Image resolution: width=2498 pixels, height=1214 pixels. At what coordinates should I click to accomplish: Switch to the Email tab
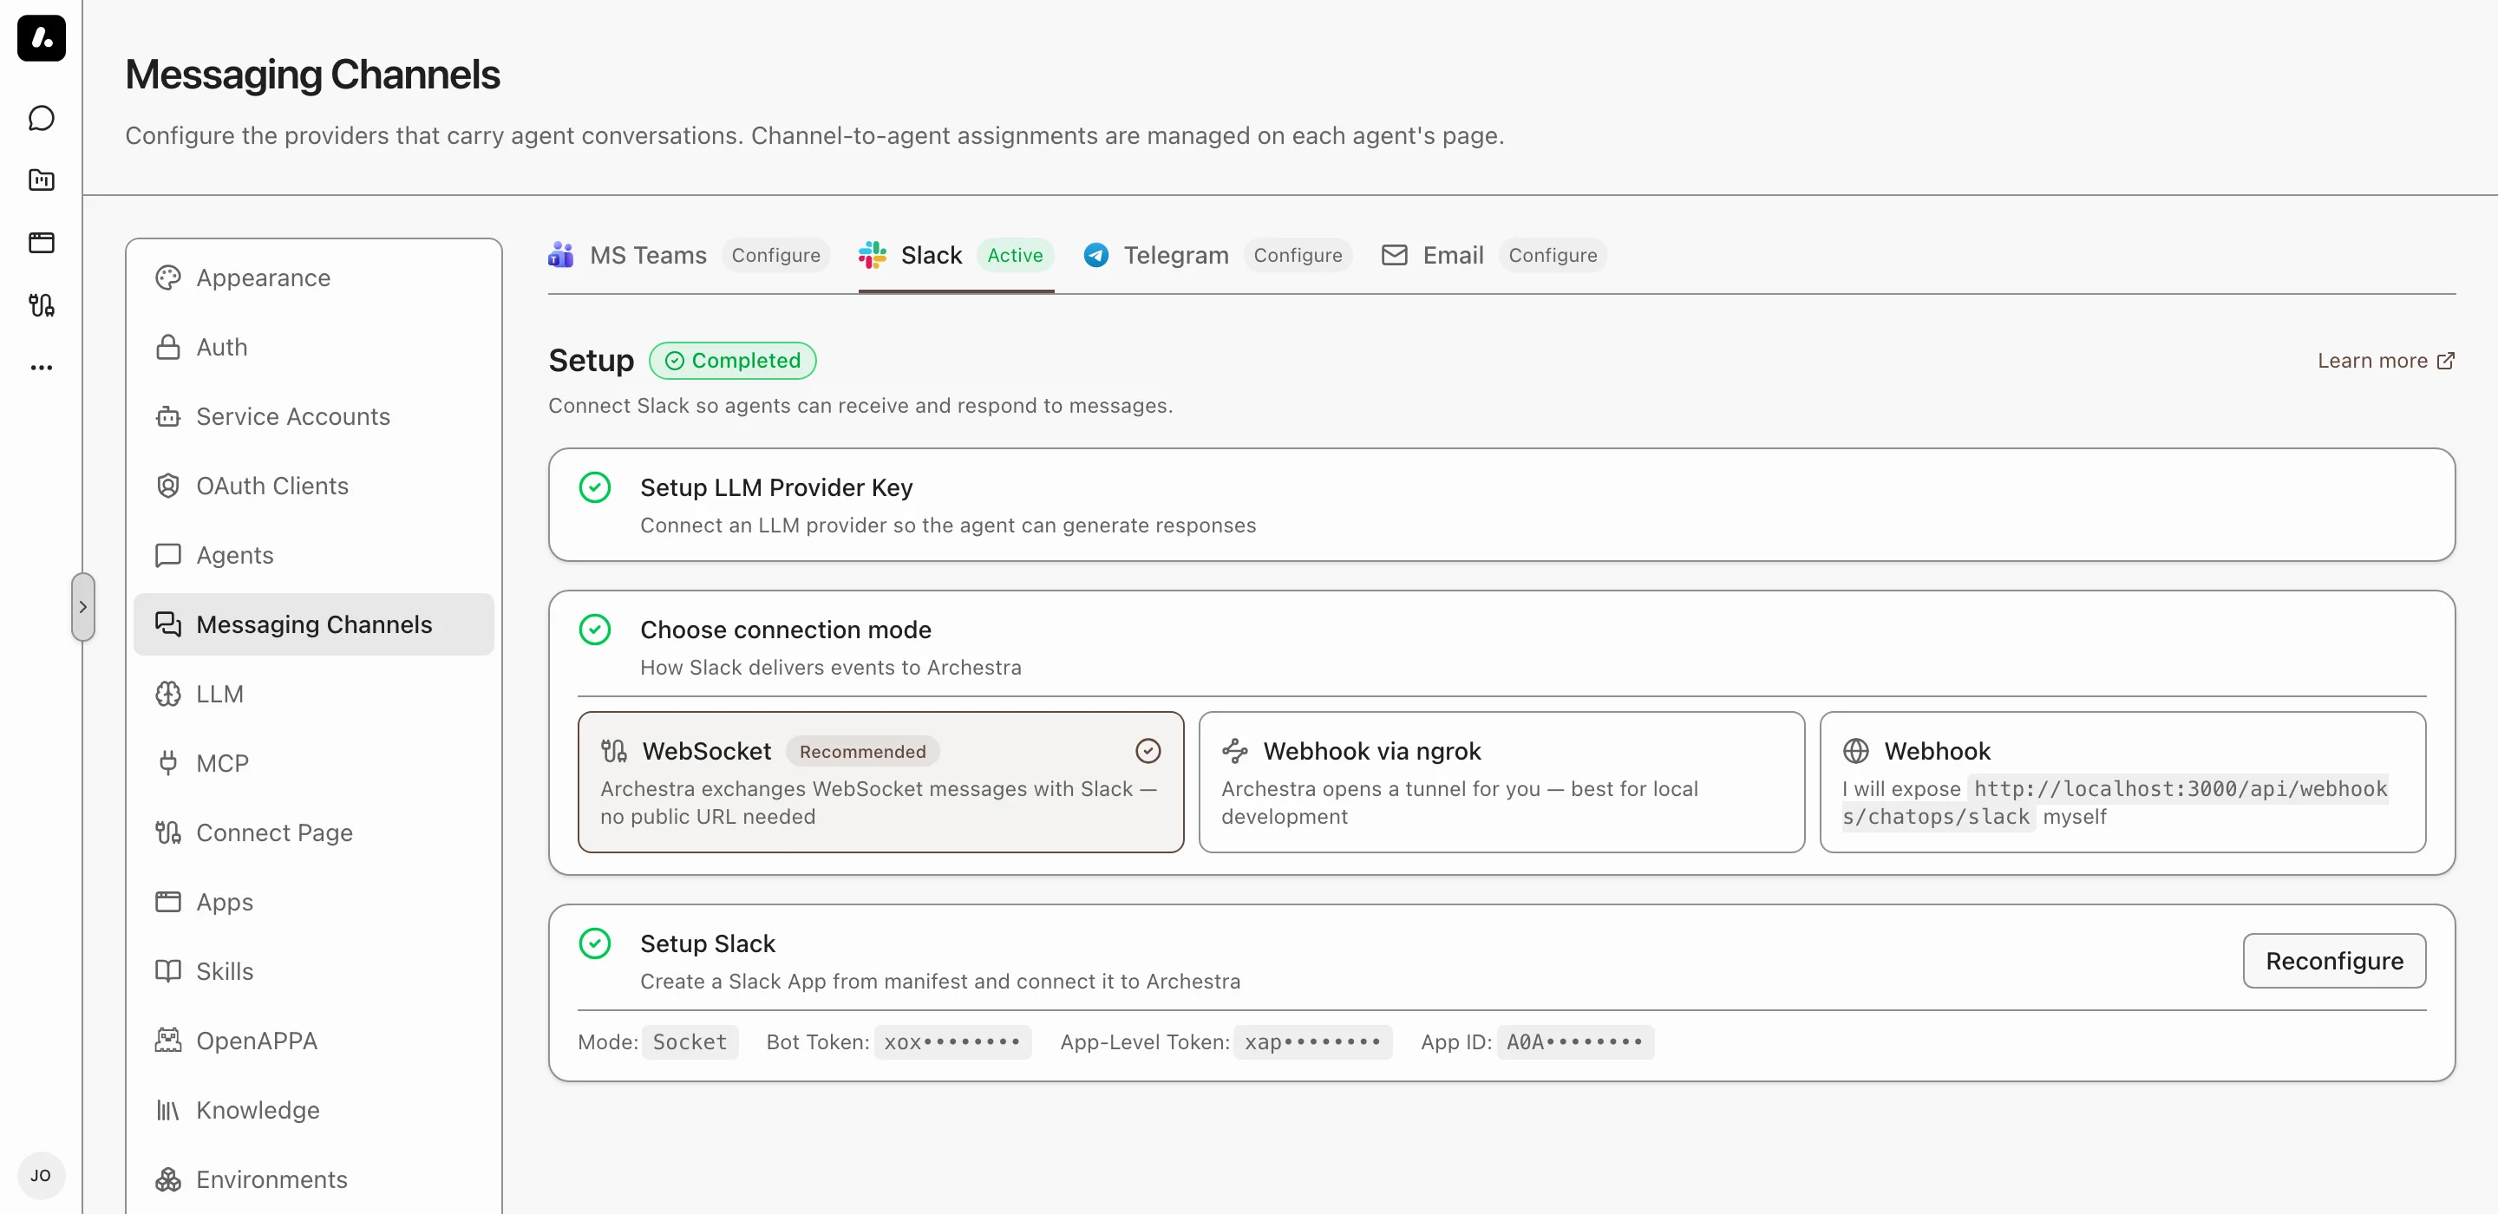[1494, 255]
